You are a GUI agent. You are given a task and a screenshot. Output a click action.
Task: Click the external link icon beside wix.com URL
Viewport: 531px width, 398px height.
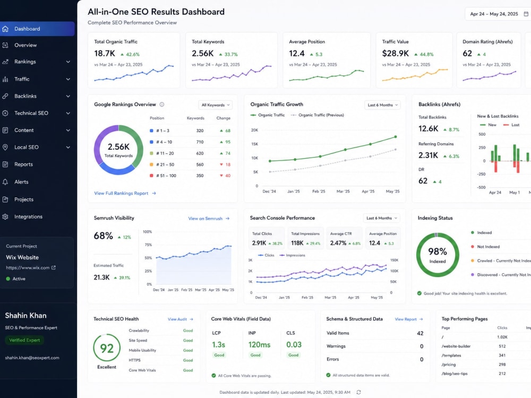coord(54,267)
